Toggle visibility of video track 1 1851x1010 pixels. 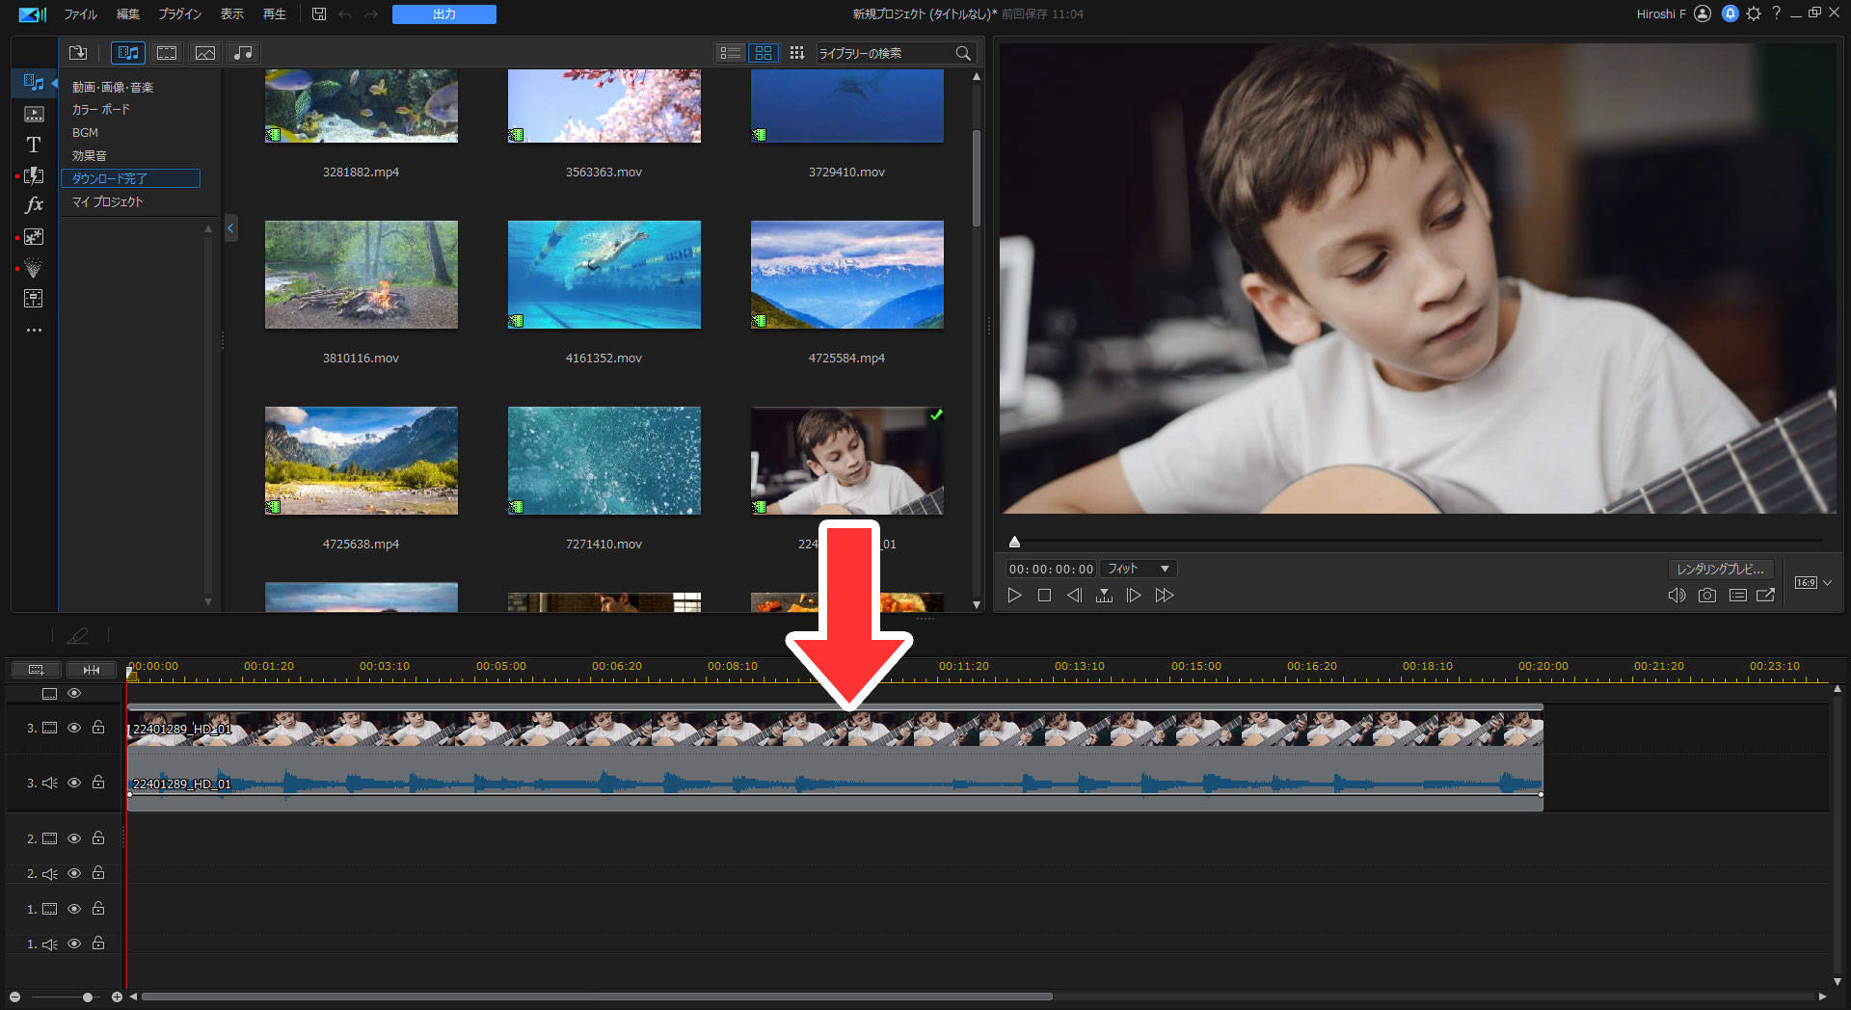point(74,909)
